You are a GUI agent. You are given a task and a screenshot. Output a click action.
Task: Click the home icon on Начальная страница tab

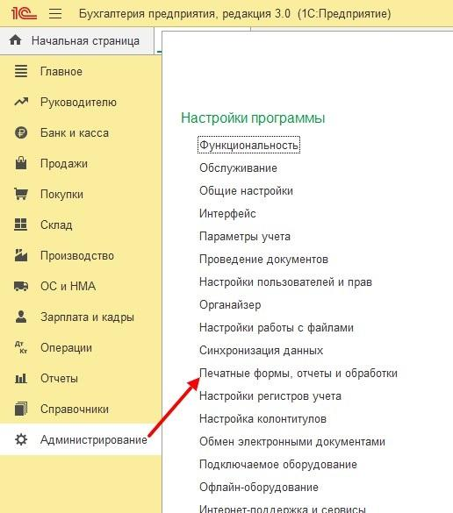16,40
